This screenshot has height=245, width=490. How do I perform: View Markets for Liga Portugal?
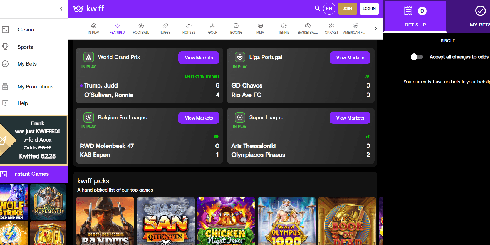pos(350,58)
